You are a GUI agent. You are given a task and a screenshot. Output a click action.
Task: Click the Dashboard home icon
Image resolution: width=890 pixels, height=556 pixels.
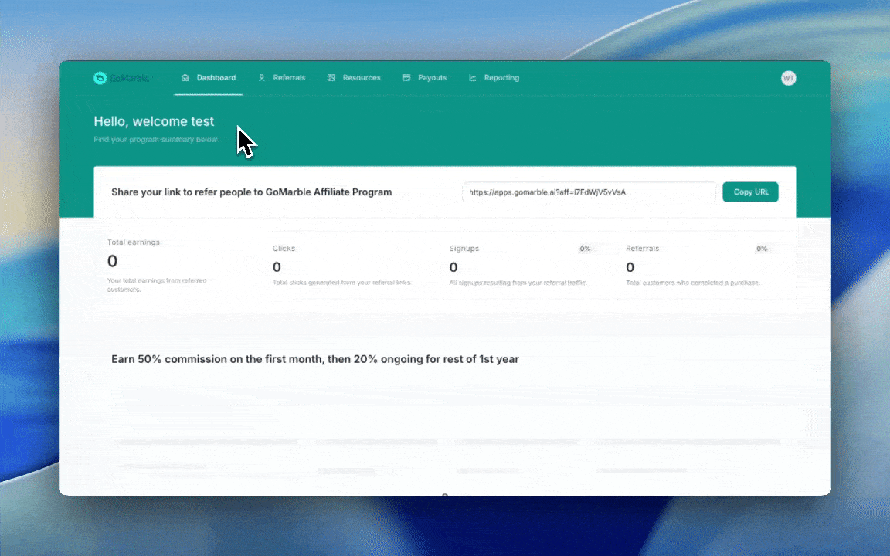tap(185, 78)
